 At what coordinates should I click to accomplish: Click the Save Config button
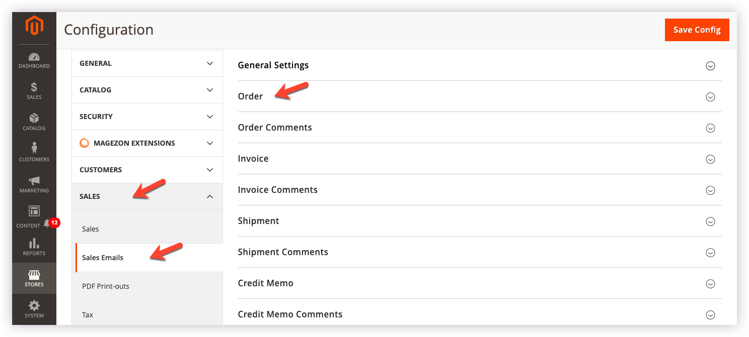pos(697,30)
